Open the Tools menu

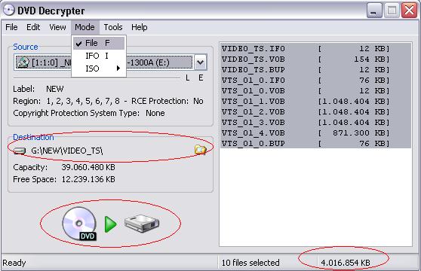(x=113, y=27)
